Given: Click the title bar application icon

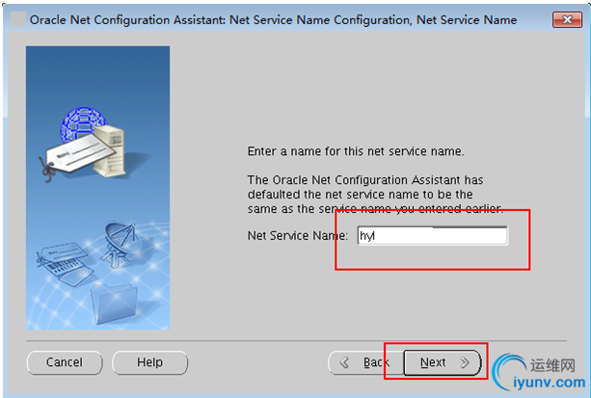Looking at the screenshot, I should [x=17, y=19].
